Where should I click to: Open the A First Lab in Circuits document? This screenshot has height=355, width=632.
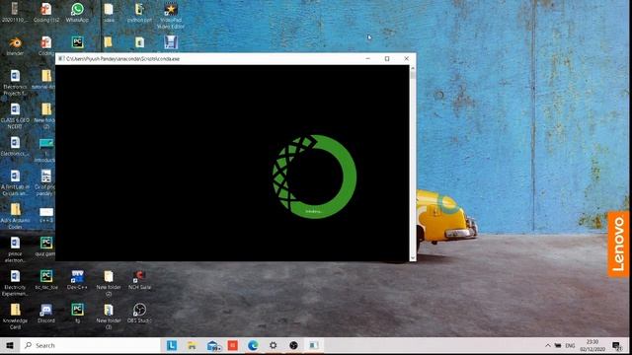[15, 183]
